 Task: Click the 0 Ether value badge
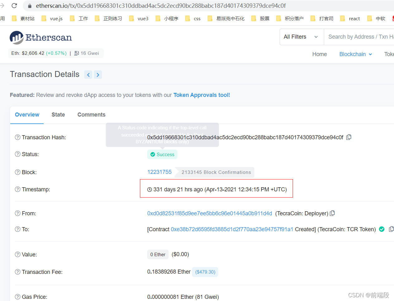point(158,255)
